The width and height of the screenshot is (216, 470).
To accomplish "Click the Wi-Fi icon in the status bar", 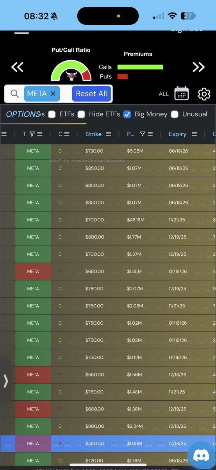I will pos(172,16).
